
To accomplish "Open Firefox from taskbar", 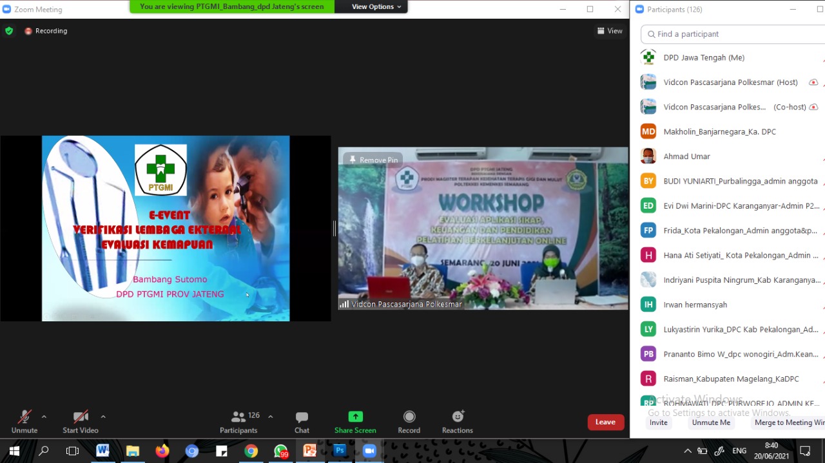I will 162,451.
